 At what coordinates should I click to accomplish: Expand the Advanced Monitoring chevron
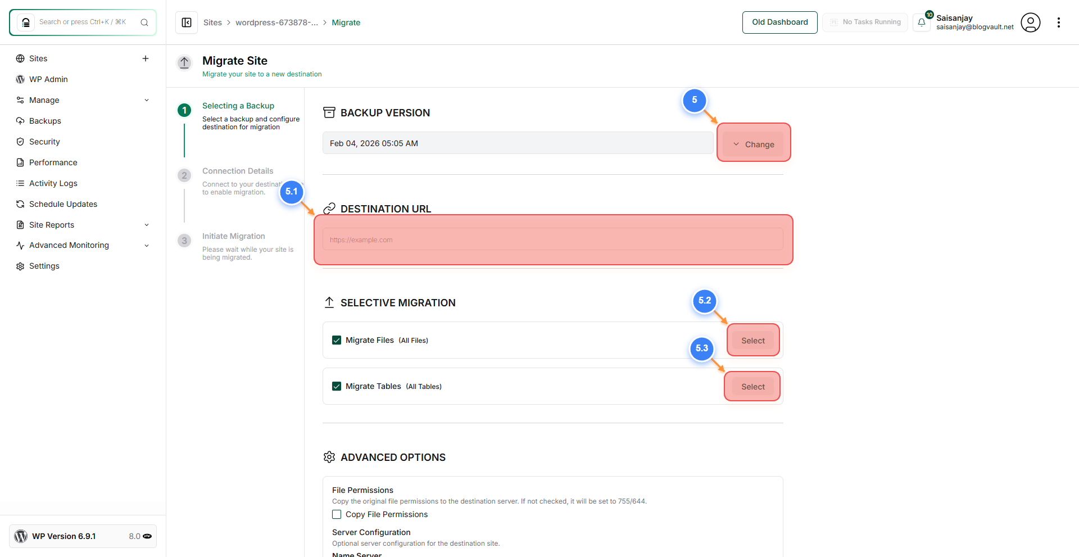coord(147,246)
